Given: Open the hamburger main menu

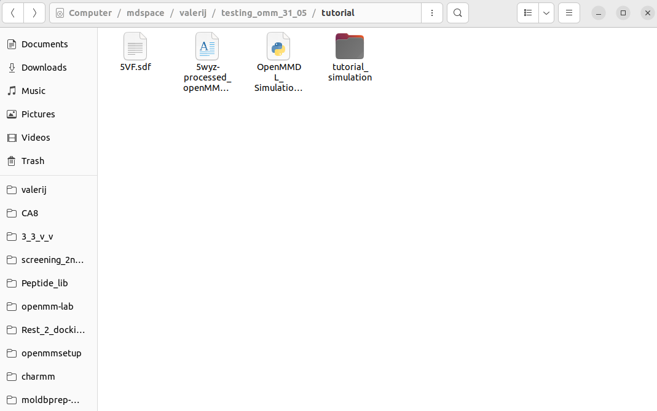Looking at the screenshot, I should tap(569, 13).
